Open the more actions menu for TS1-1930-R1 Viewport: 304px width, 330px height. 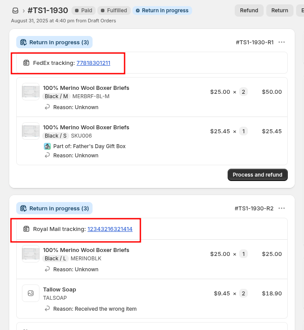click(x=282, y=42)
